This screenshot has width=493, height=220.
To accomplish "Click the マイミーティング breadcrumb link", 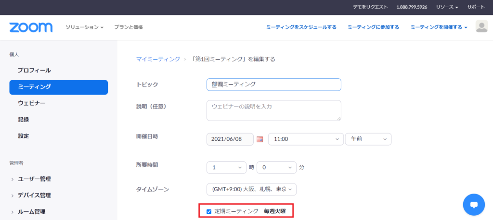I will (158, 59).
